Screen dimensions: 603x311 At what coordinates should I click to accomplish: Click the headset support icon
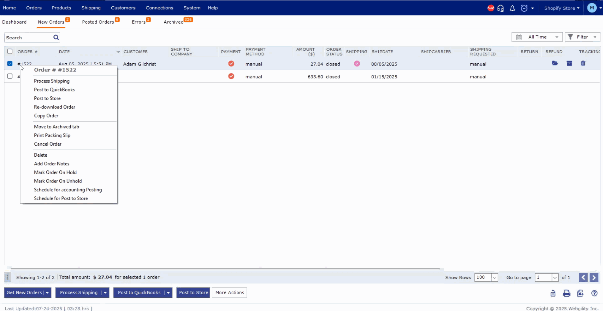500,8
